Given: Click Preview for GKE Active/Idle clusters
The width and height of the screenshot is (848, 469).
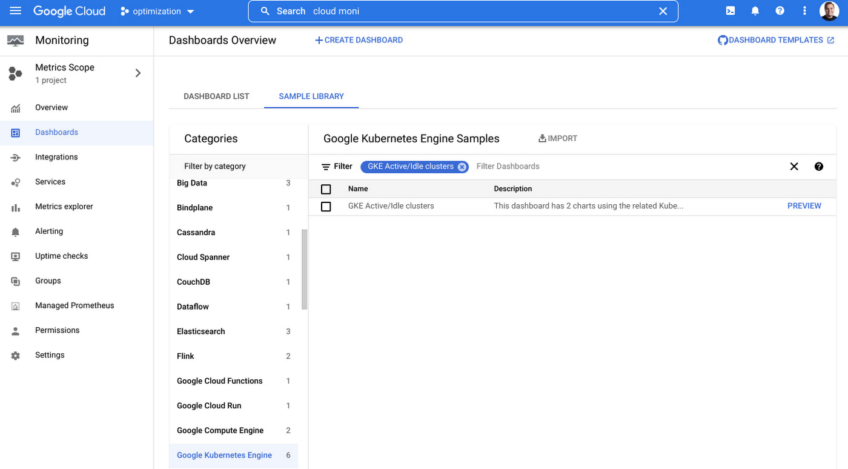Looking at the screenshot, I should [x=804, y=206].
